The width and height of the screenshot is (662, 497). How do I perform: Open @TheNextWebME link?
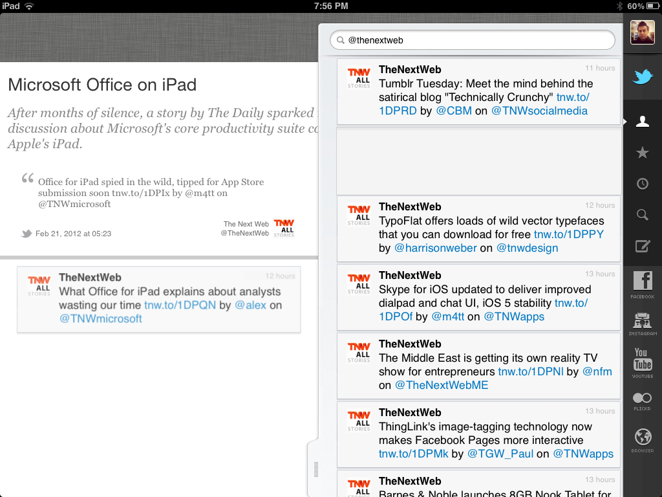(x=441, y=385)
